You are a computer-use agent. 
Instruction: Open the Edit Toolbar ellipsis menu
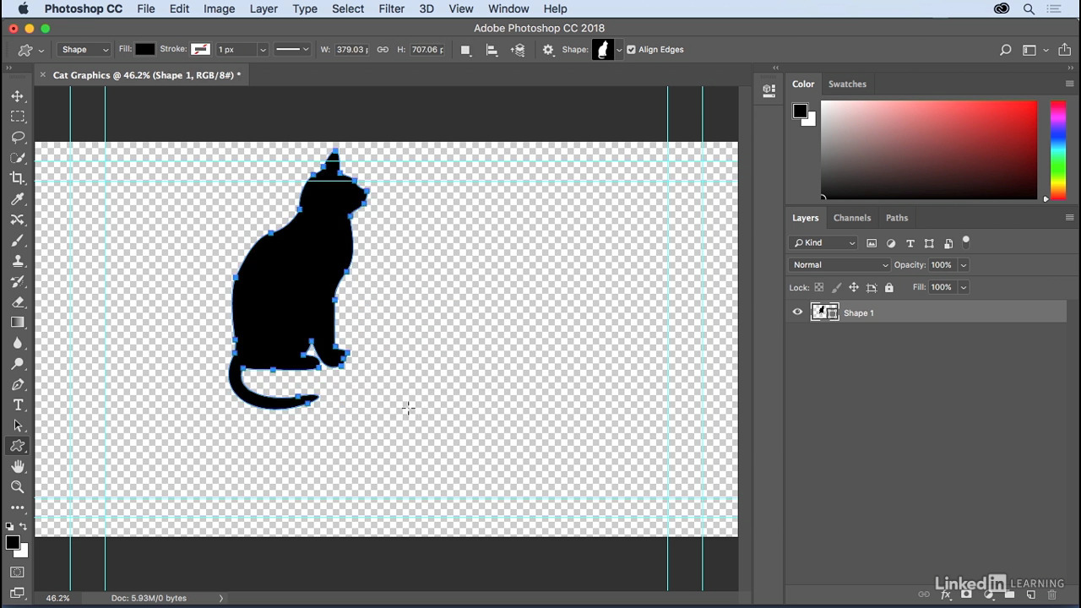pos(18,508)
